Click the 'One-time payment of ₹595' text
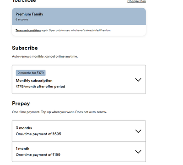This screenshot has width=183, height=165. (x=38, y=134)
